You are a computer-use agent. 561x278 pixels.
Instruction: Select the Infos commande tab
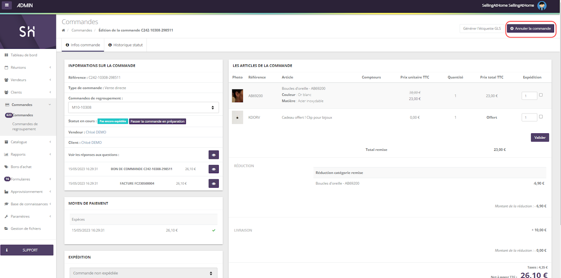[x=82, y=45]
